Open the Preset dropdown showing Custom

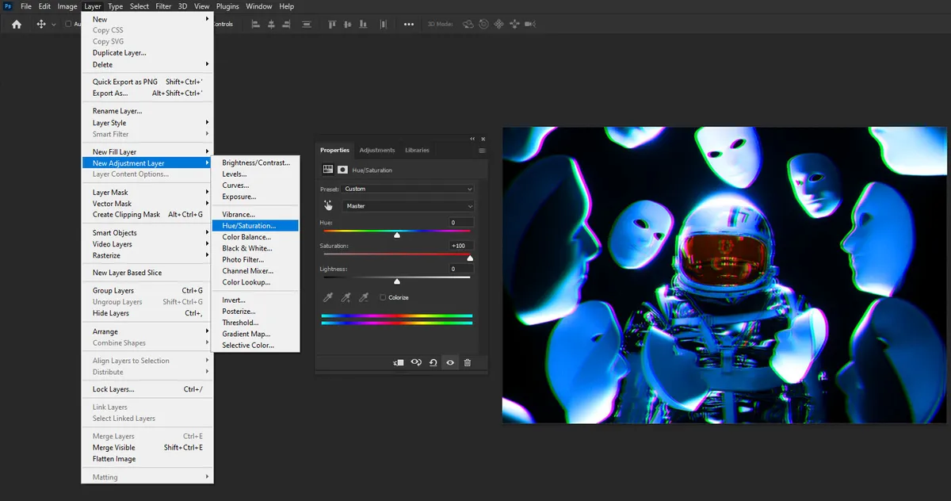click(407, 189)
